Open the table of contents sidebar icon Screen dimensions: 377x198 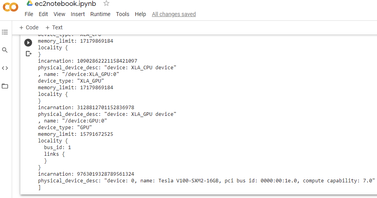5,32
